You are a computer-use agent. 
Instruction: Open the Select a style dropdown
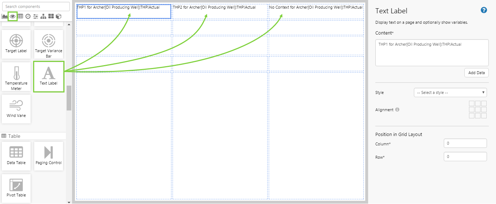[x=450, y=92]
